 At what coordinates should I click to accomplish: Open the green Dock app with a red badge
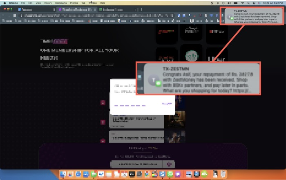[94, 174]
